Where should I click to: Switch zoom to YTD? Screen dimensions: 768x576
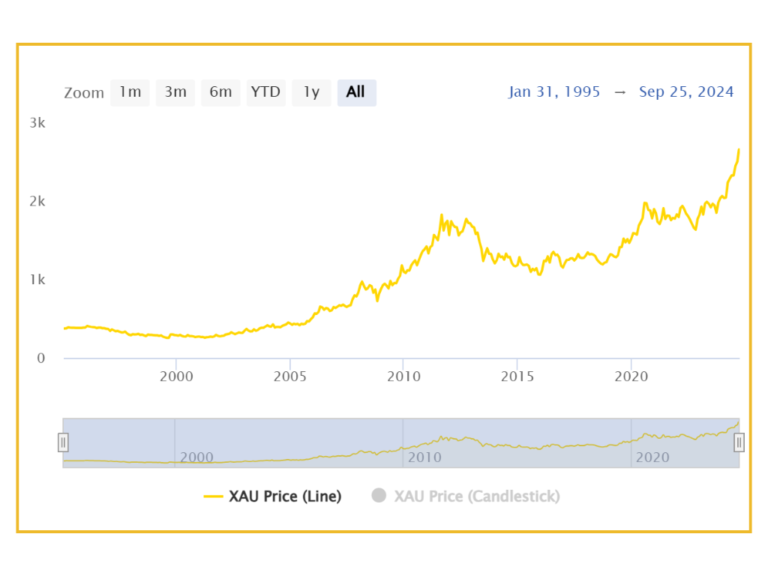coord(266,92)
